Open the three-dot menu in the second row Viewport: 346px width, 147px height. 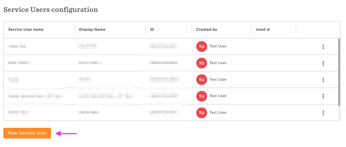(323, 63)
